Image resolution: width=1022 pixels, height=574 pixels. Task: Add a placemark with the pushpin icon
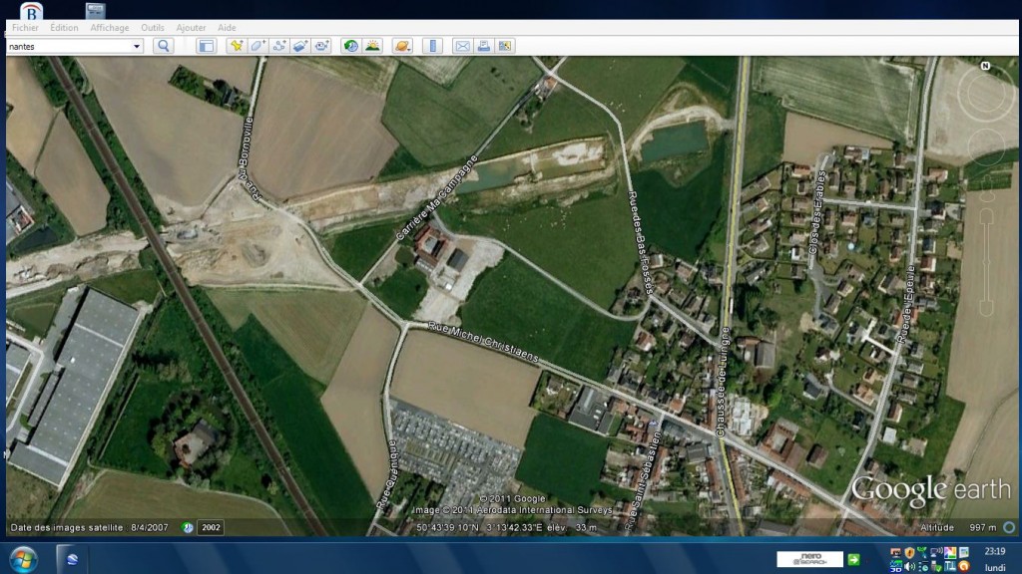tap(236, 46)
